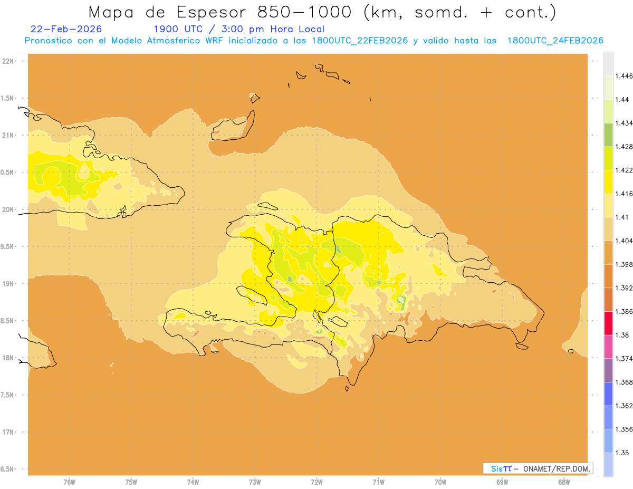Click the '71W' longitude label

378,482
